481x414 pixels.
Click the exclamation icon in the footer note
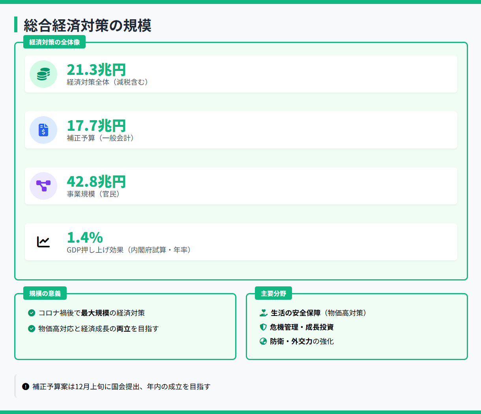tap(26, 387)
